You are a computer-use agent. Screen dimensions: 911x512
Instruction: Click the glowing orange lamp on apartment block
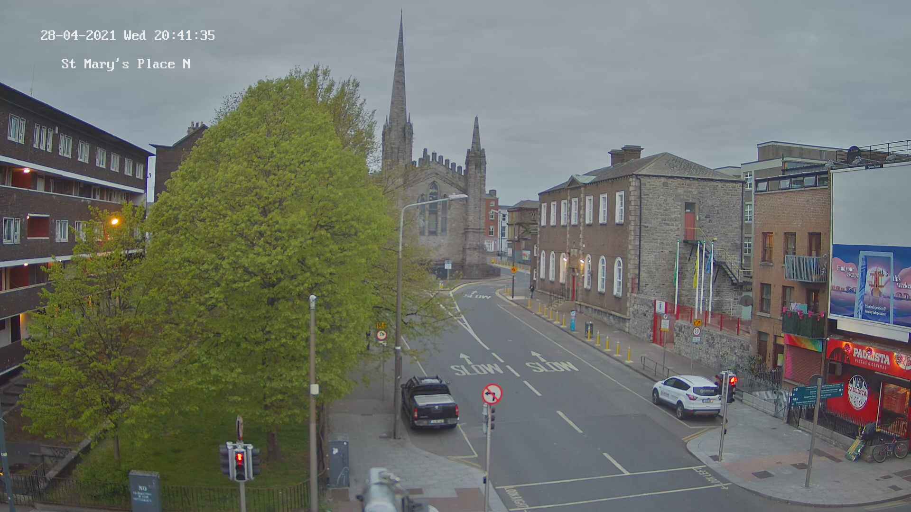click(x=114, y=221)
